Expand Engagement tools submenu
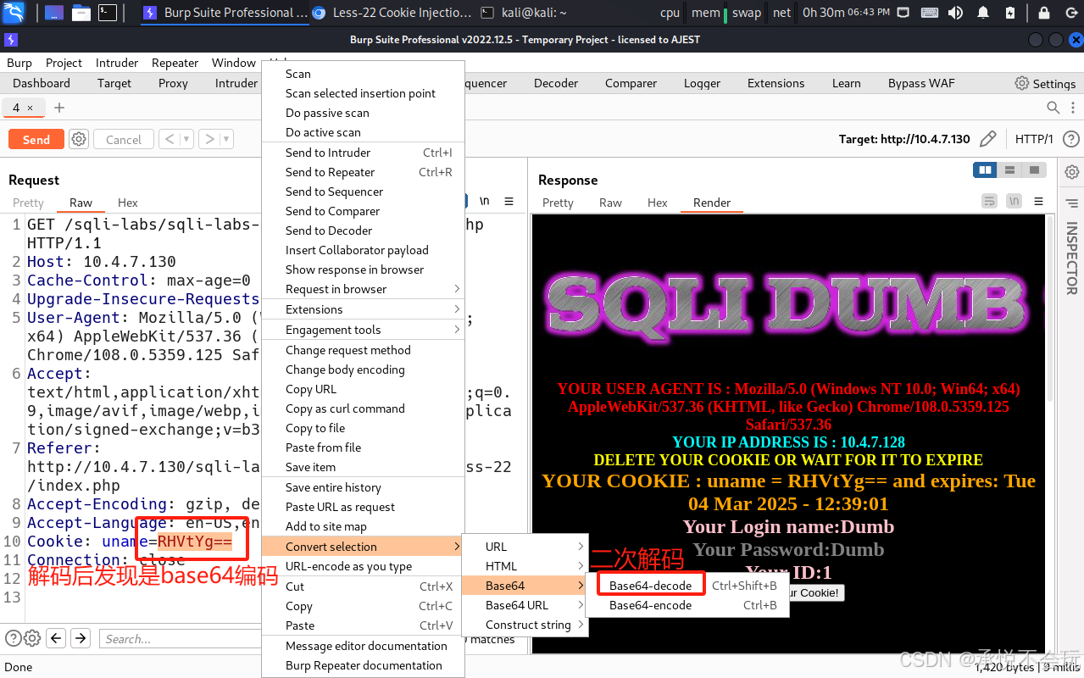The width and height of the screenshot is (1084, 678). 363,330
